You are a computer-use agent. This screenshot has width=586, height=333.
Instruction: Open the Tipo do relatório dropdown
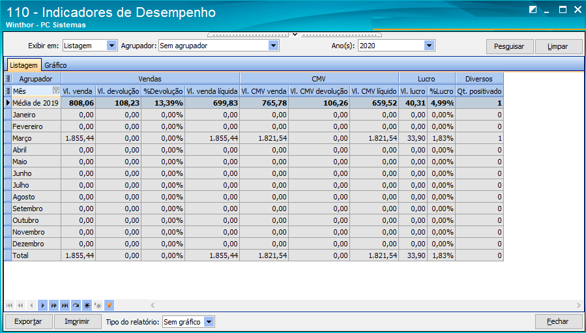pos(209,322)
